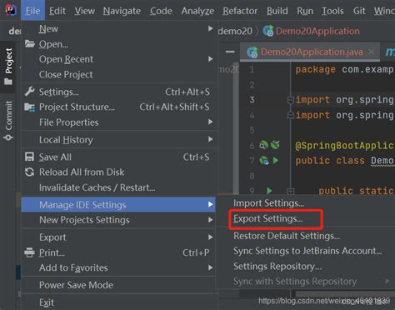Screen dimensions: 395x310
Task: Choose Import Settings... from the submenu
Action: (268, 203)
